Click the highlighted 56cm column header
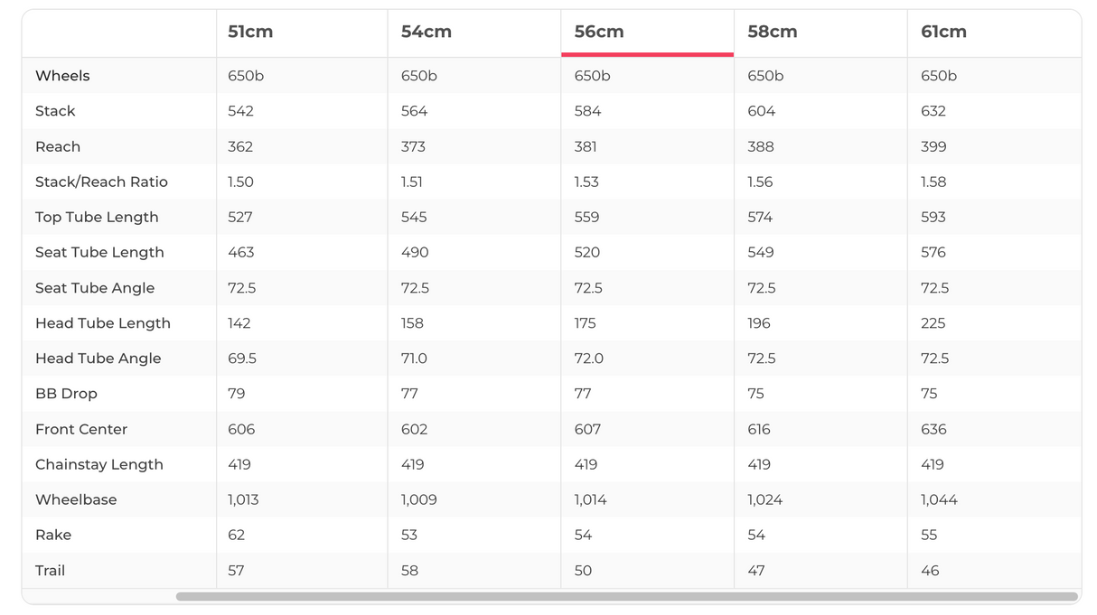This screenshot has height=615, width=1097. click(x=599, y=32)
